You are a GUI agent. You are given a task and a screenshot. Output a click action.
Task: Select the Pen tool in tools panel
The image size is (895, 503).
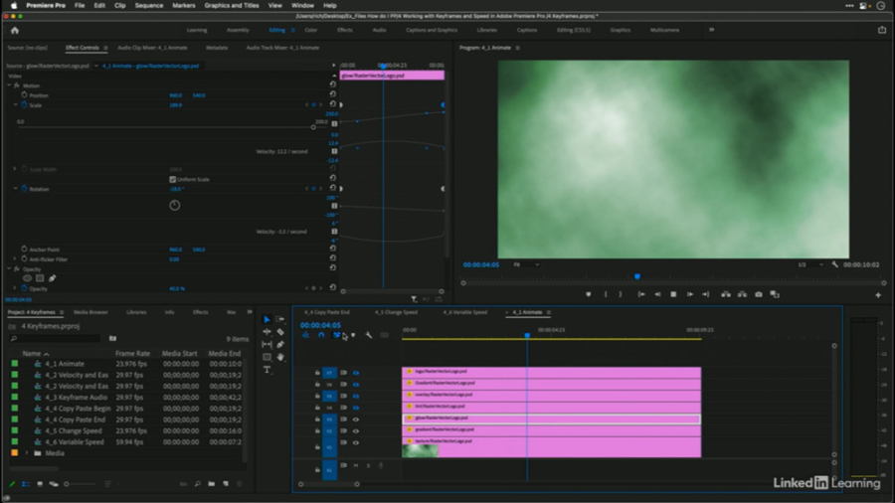click(280, 345)
